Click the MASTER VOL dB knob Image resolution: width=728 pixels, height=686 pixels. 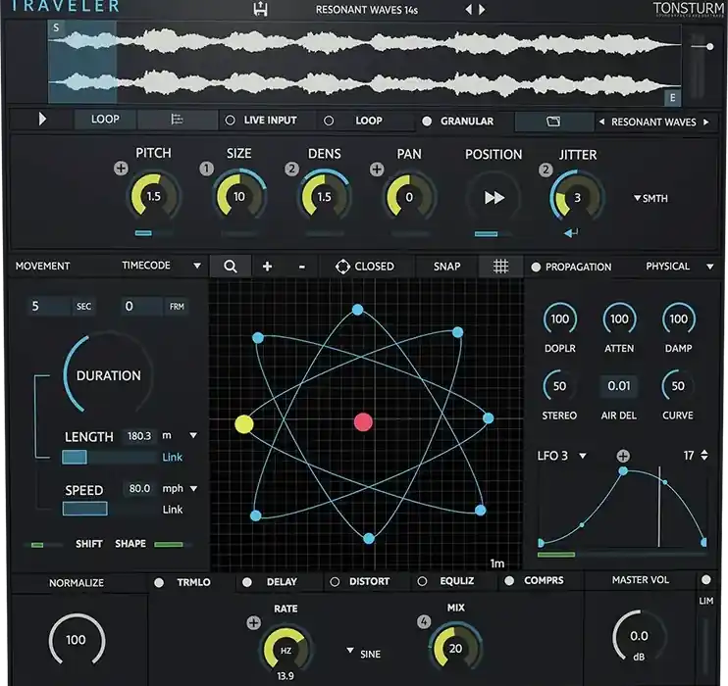tap(640, 636)
